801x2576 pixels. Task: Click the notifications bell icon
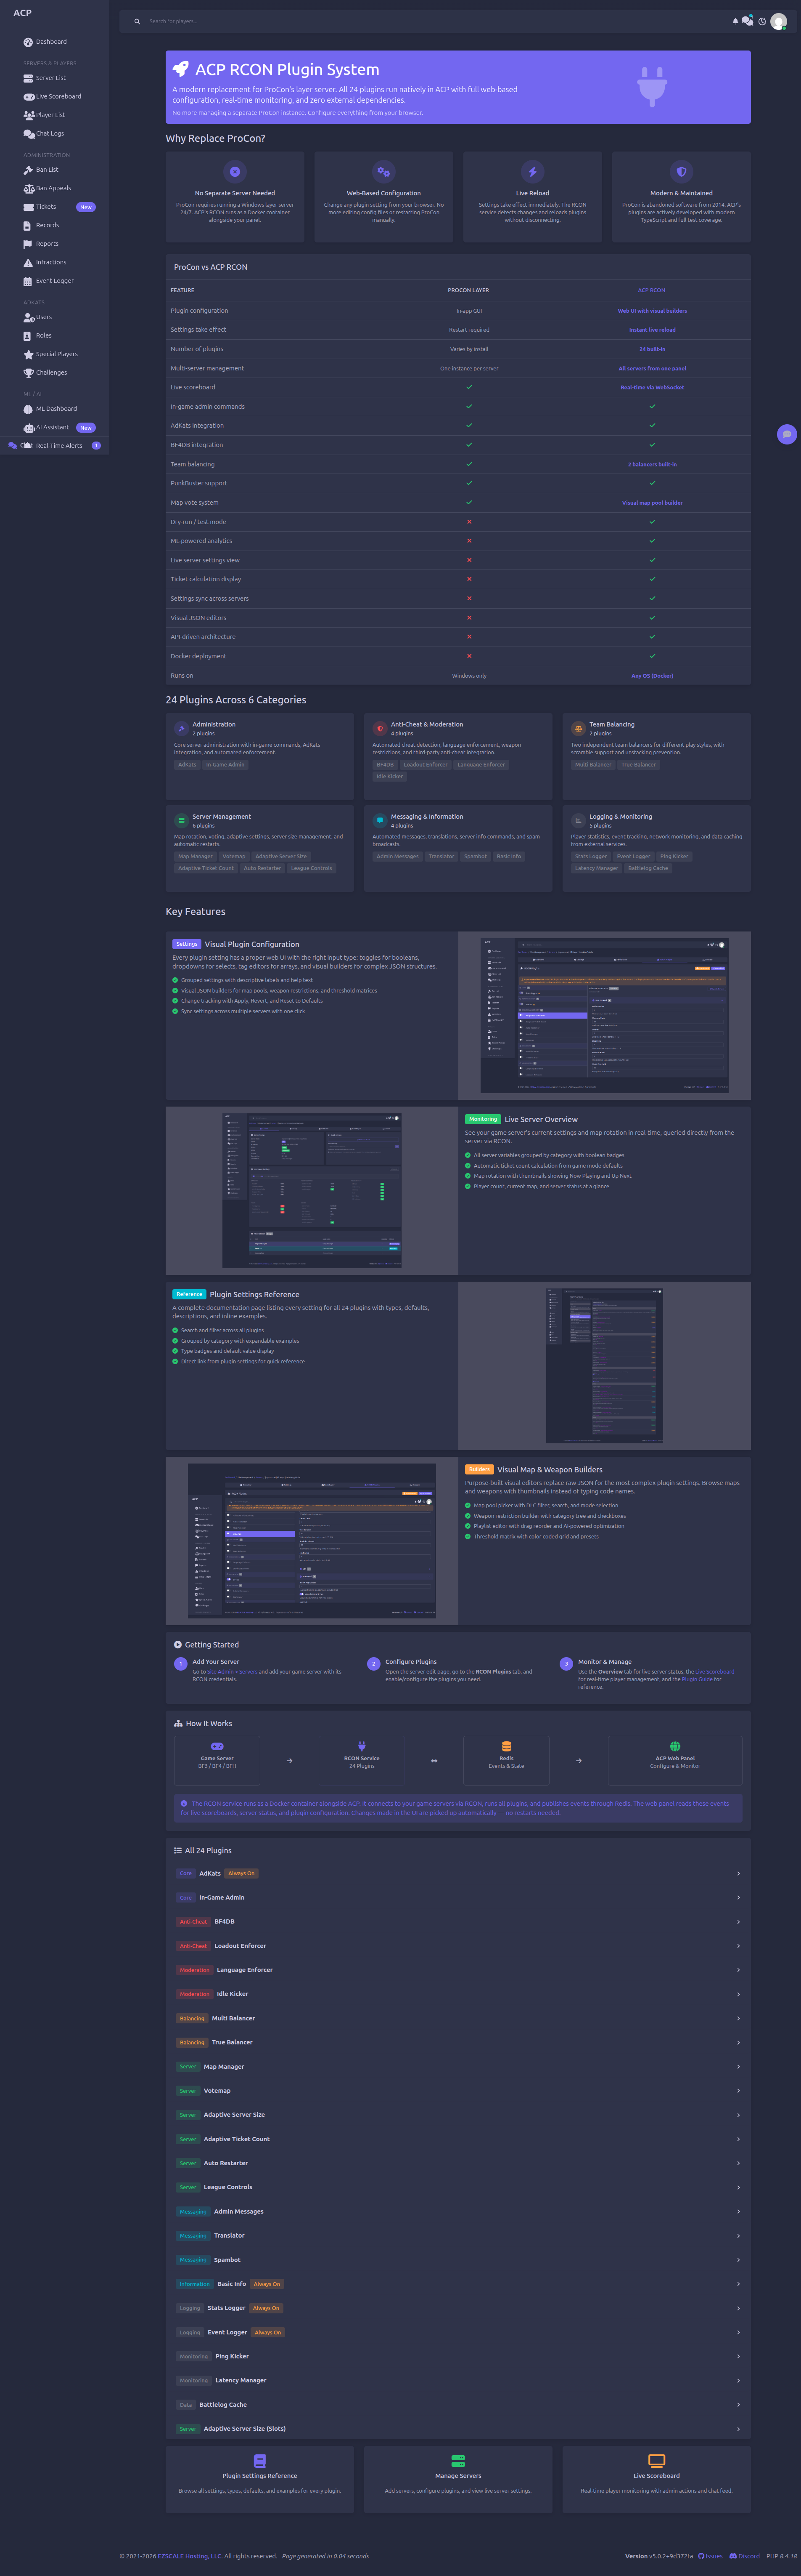click(735, 21)
